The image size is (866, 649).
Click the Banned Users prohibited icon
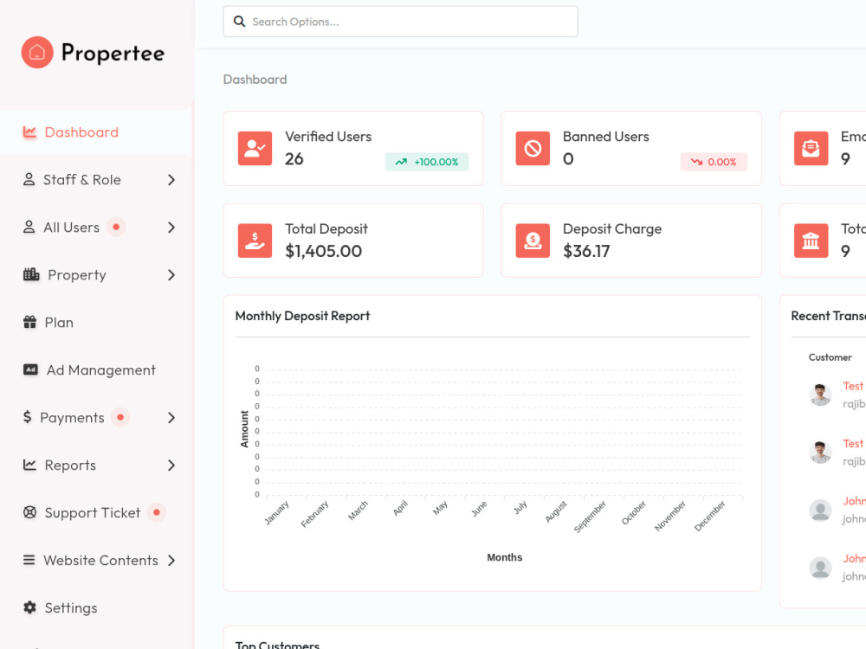[533, 148]
